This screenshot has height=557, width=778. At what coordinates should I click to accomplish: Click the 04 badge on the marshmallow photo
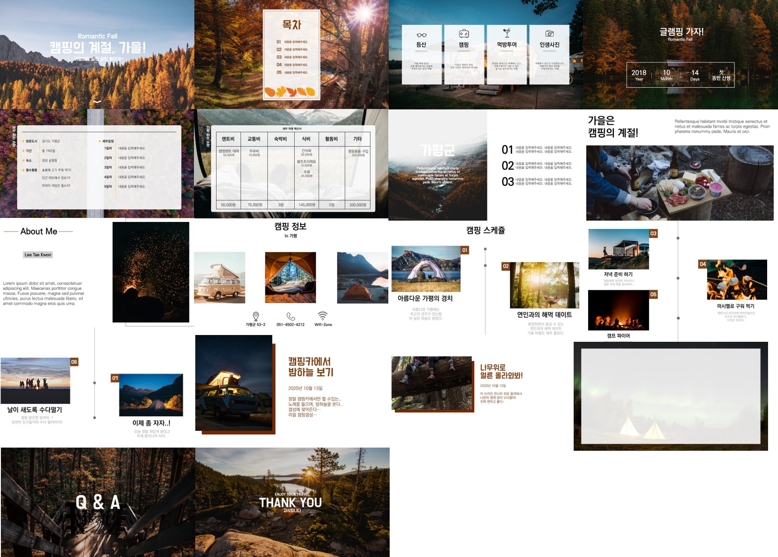coord(703,264)
